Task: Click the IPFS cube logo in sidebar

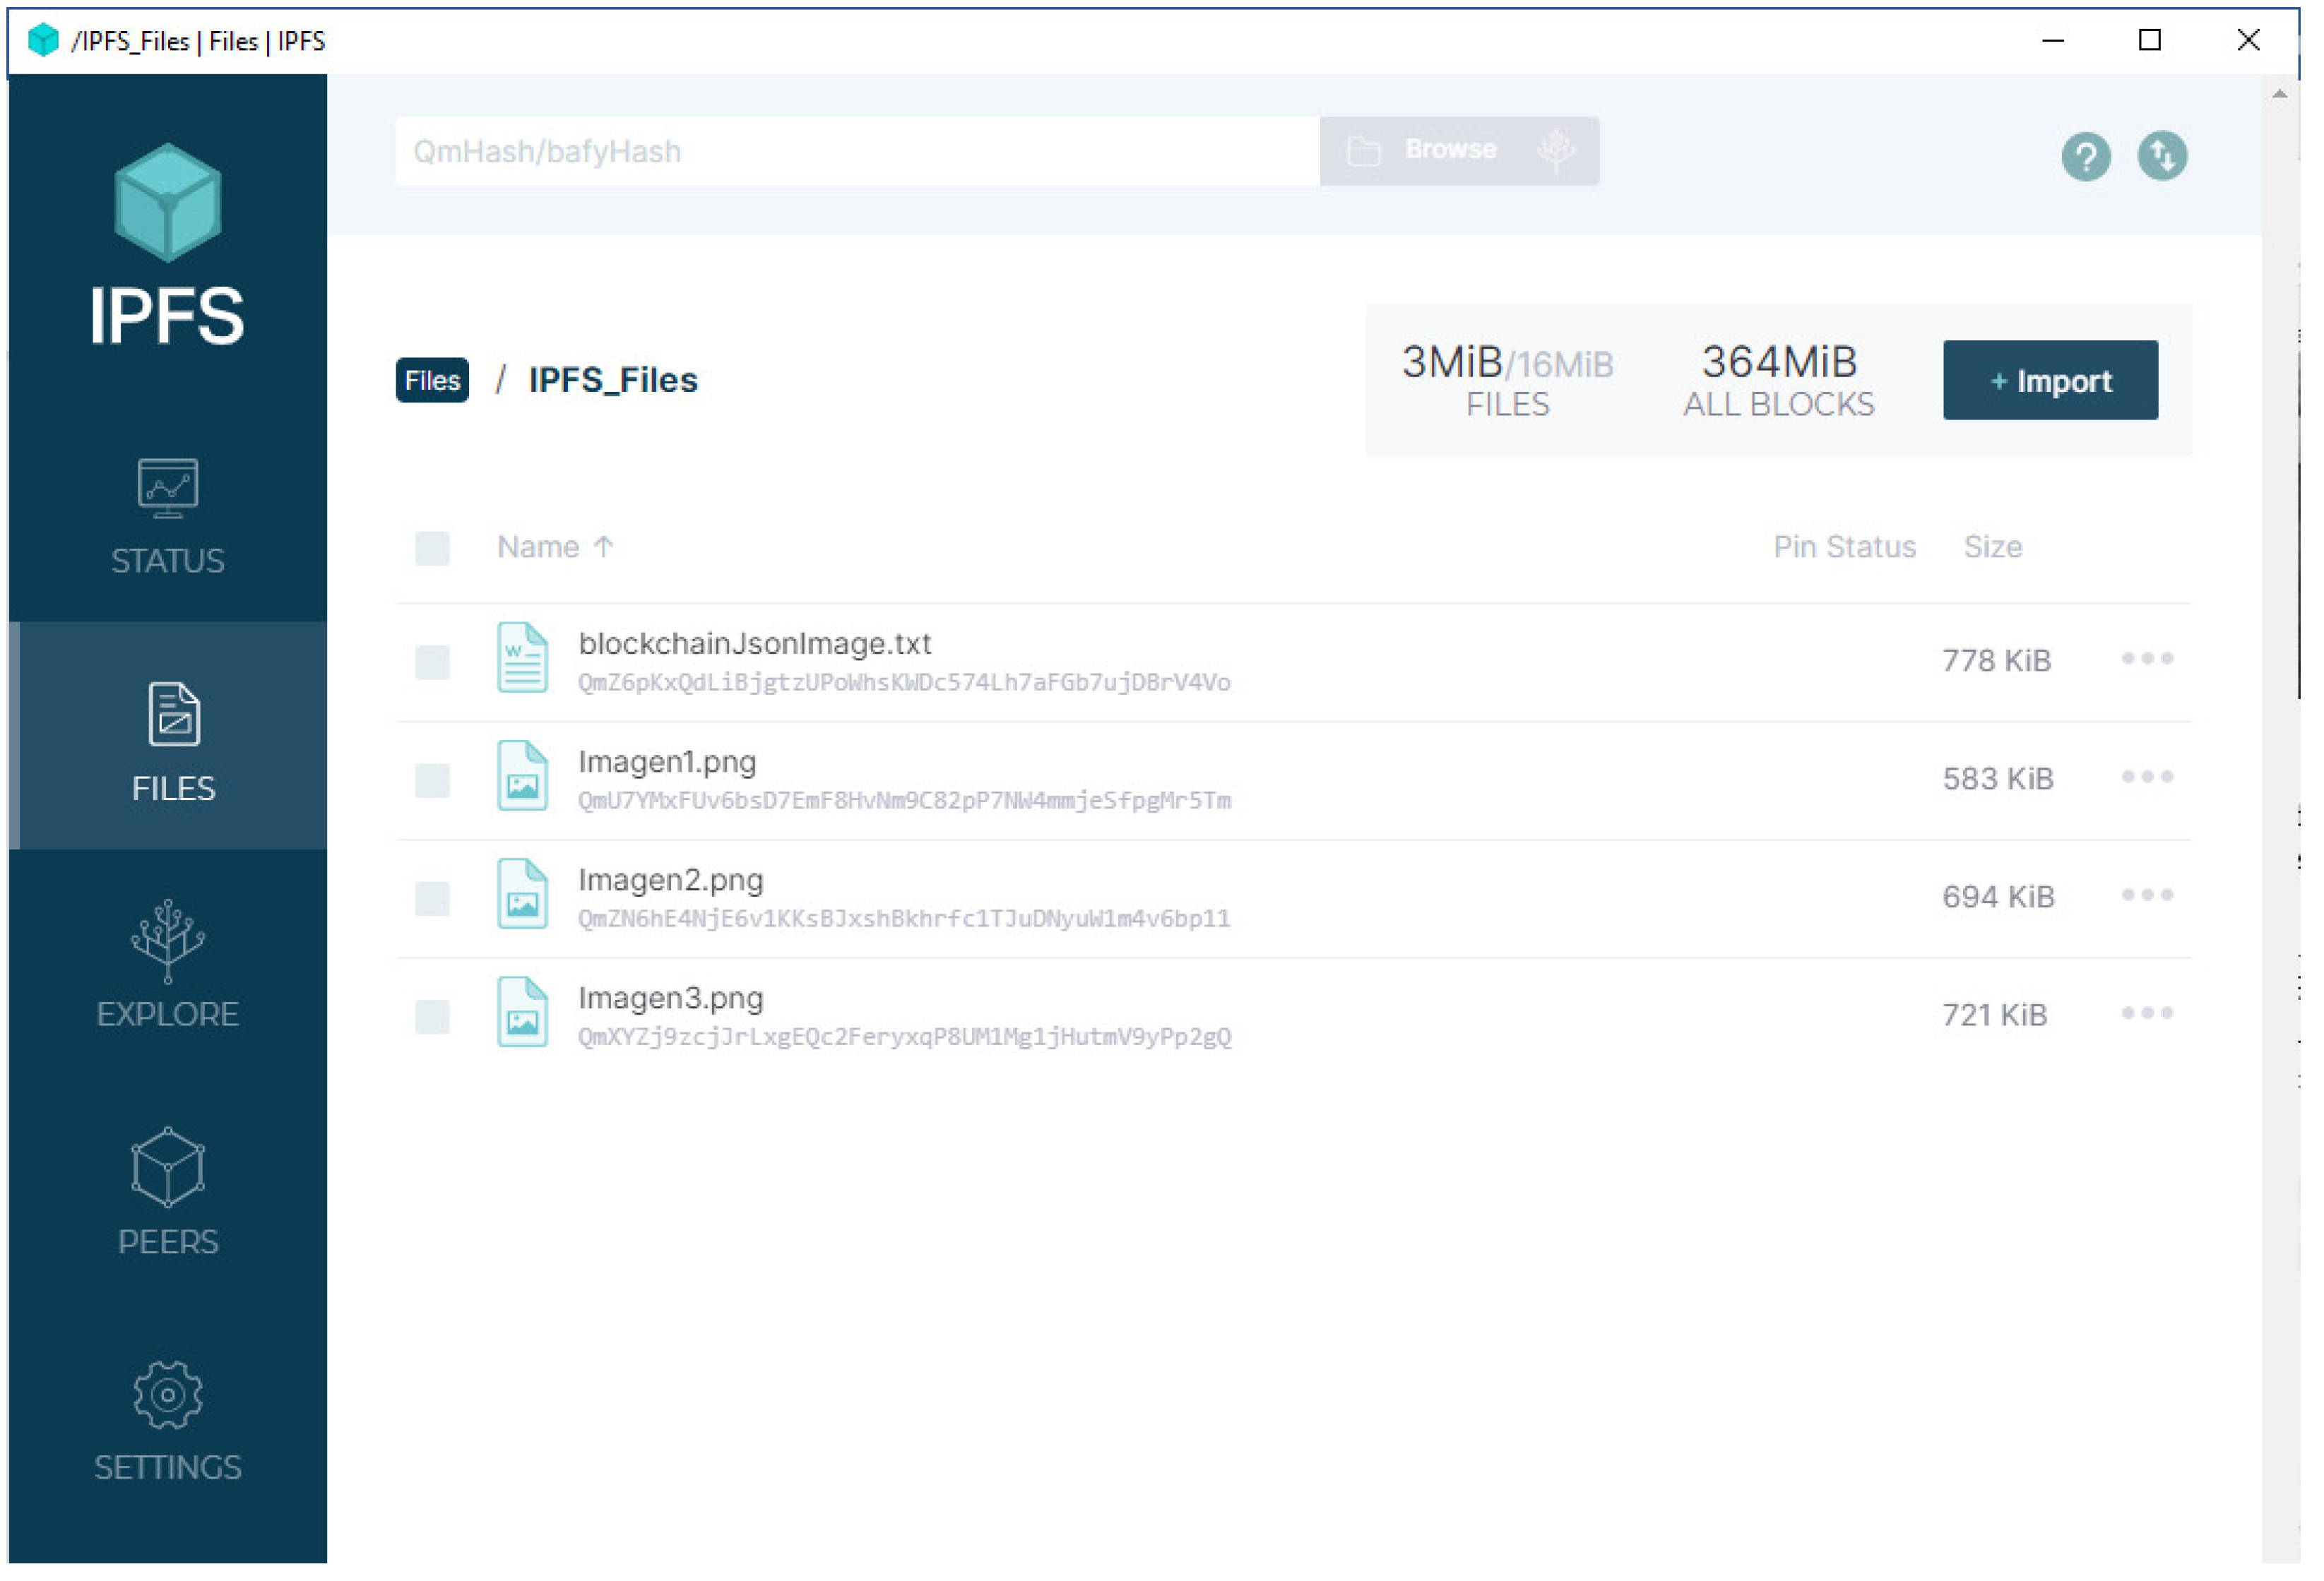Action: click(x=167, y=203)
